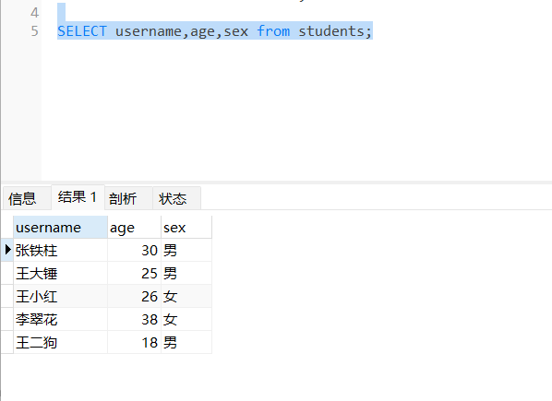
Task: Click the current row indicator arrow
Action: click(7, 250)
